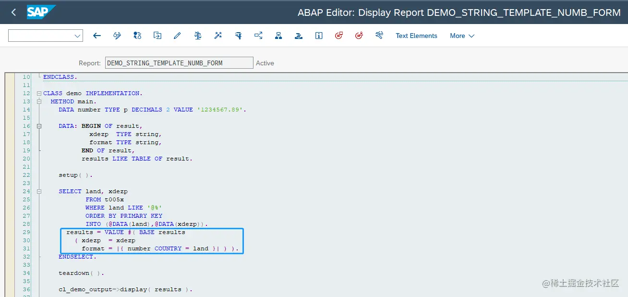Click the INTO (@DATA(land) line
The image size is (628, 297).
[146, 224]
